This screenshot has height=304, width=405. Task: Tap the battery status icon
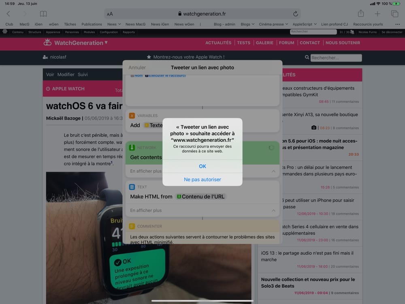(396, 4)
